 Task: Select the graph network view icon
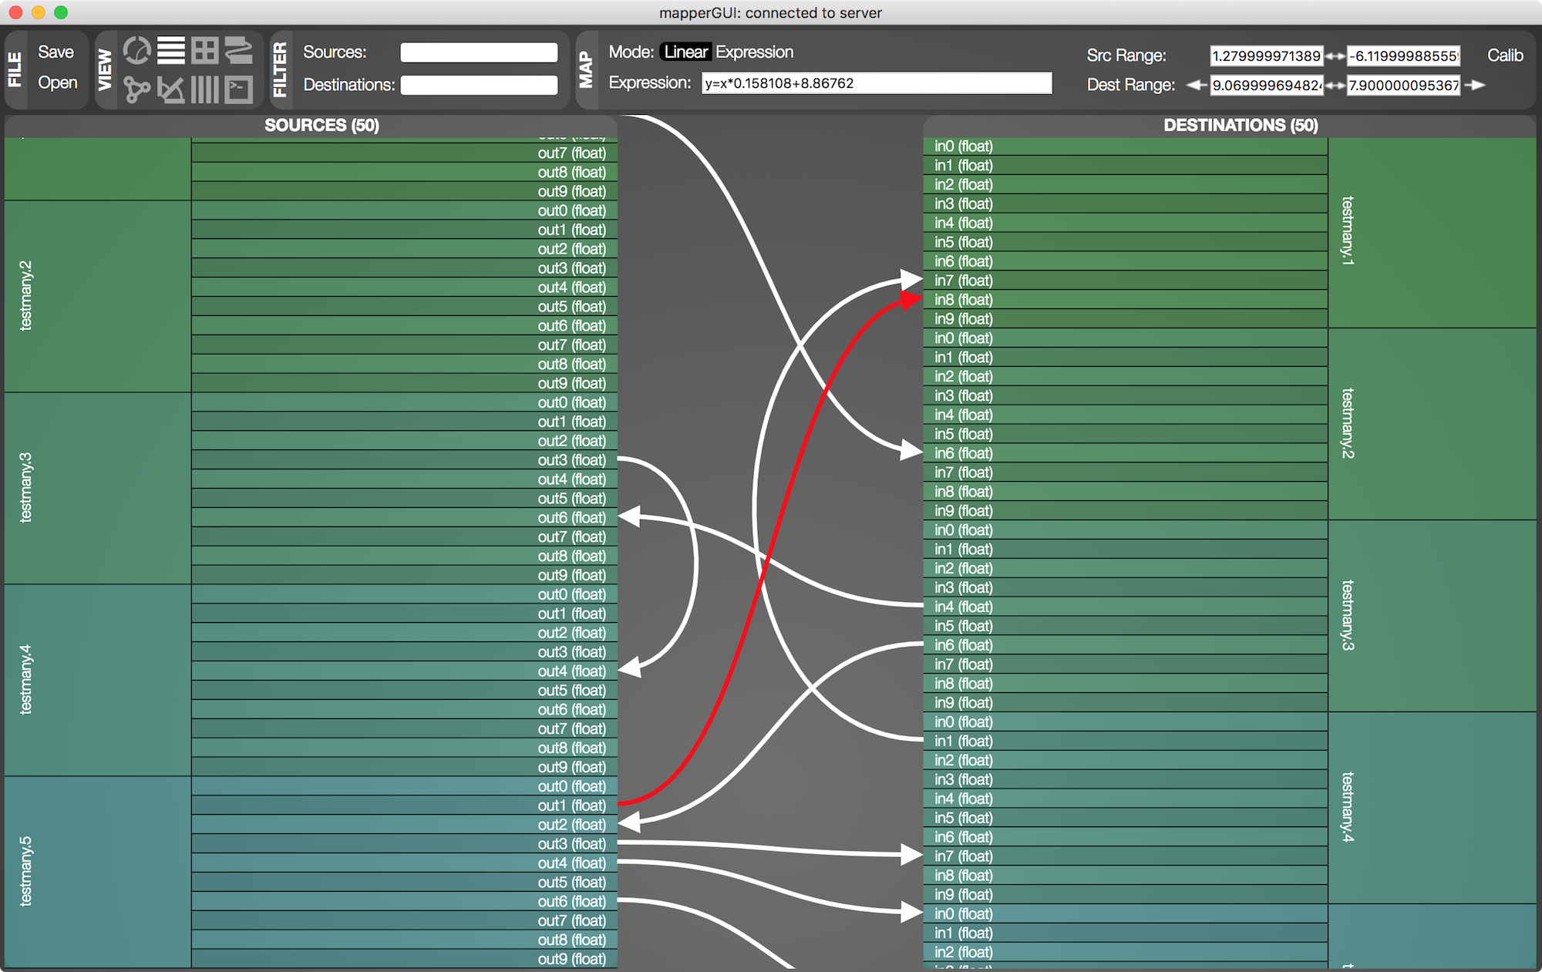[x=137, y=89]
